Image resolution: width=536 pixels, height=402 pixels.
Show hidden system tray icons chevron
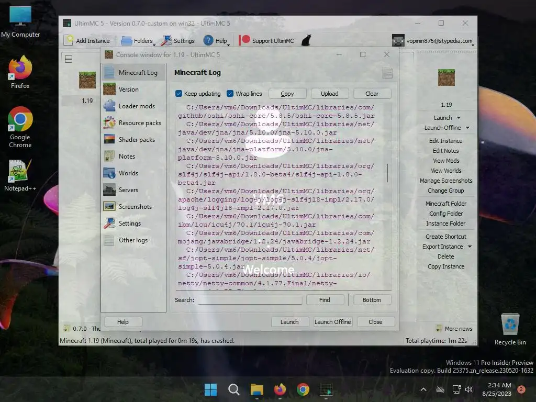[423, 389]
